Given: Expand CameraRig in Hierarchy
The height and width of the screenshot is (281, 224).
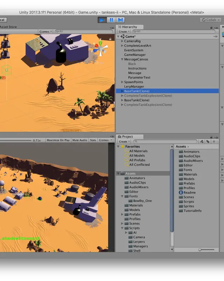Looking at the screenshot, I should pos(122,41).
